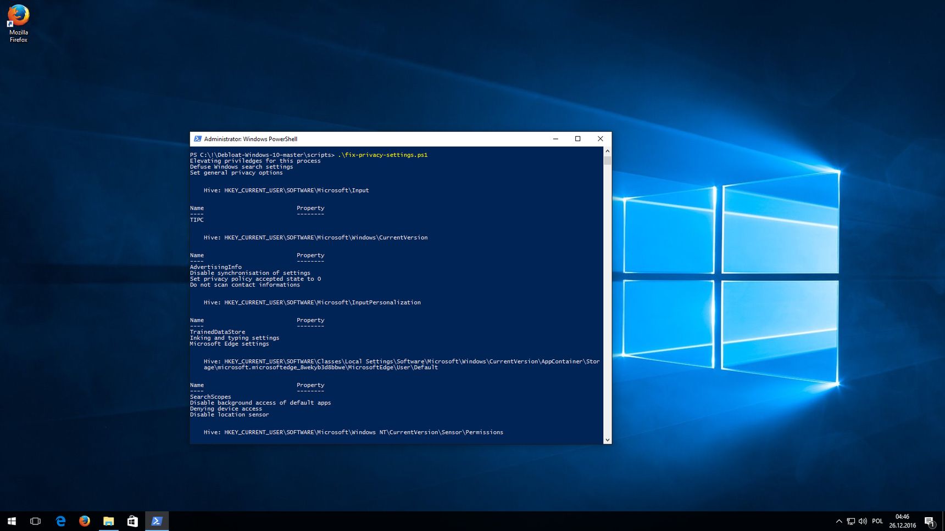Open the Windows Store taskbar icon

point(132,521)
